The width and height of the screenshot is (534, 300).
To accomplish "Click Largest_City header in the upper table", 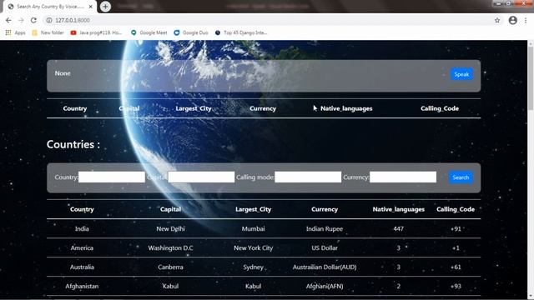I will (194, 108).
